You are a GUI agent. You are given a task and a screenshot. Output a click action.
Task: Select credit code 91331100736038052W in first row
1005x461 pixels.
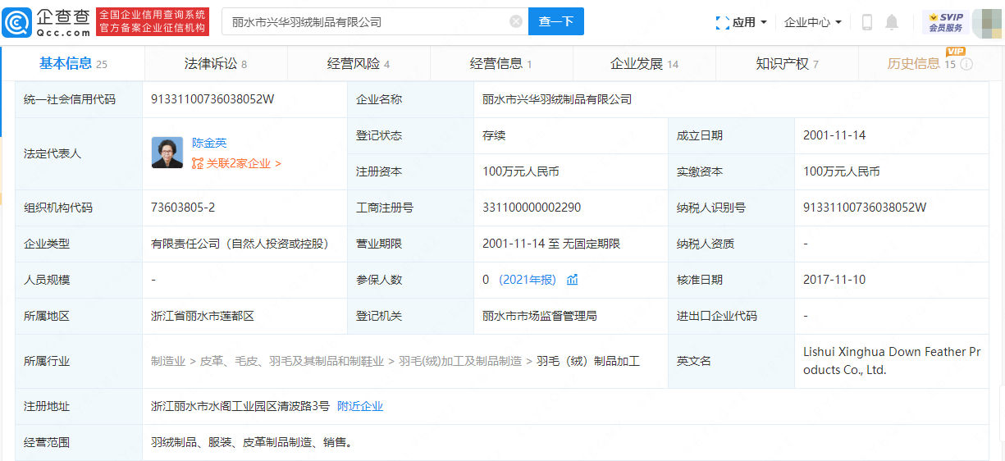(212, 99)
